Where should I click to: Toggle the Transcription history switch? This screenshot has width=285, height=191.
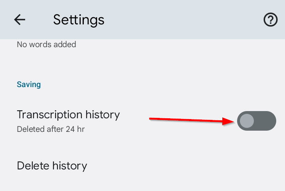coord(256,121)
